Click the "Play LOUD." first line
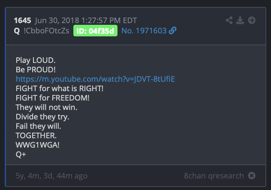 coord(36,60)
